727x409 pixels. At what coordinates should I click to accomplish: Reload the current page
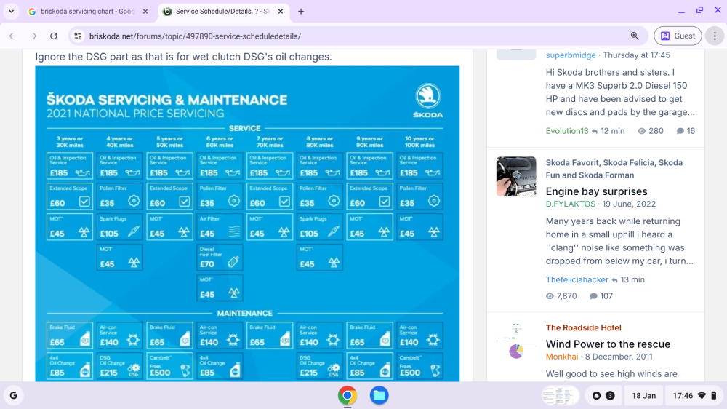click(54, 36)
